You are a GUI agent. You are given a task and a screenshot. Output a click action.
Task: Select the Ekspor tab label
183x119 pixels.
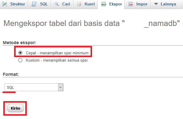[x=116, y=4]
